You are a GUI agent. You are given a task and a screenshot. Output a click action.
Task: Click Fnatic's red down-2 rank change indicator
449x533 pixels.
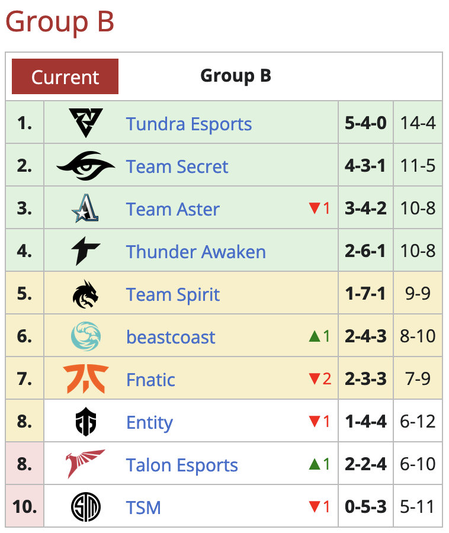coord(319,379)
